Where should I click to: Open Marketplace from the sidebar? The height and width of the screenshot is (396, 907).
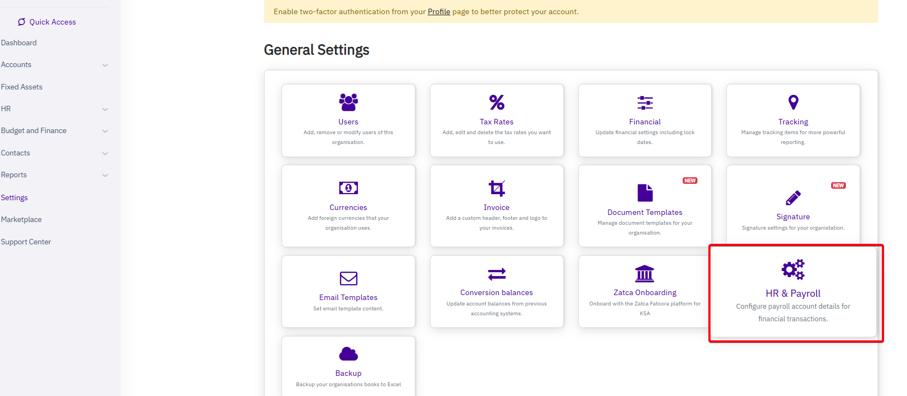coord(21,219)
